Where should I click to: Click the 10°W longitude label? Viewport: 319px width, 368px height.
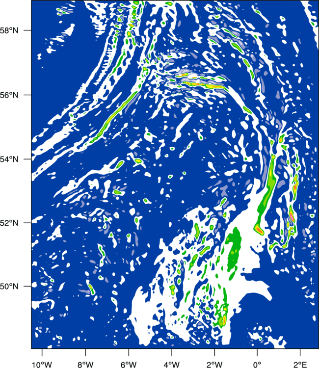point(42,365)
